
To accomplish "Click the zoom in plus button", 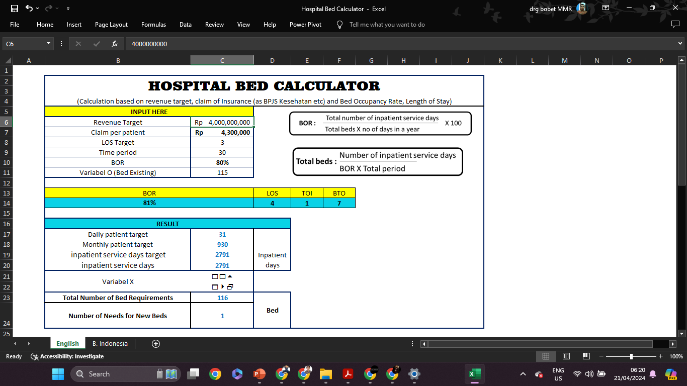I will (x=660, y=356).
